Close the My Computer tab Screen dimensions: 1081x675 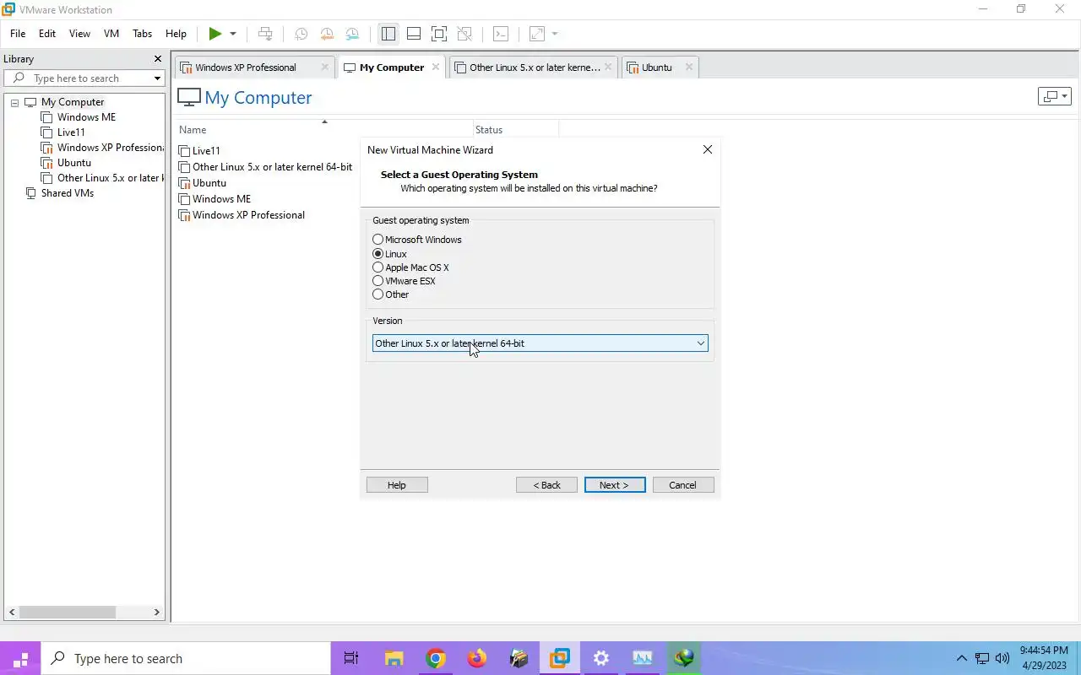(x=435, y=67)
